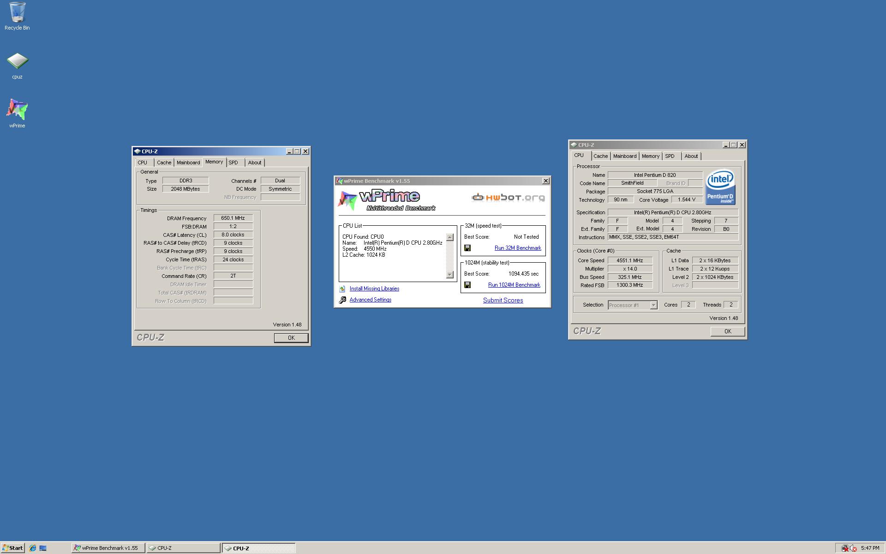Screen dimensions: 886x554
Task: Click the Multiplier value x 14.0
Action: (x=630, y=269)
